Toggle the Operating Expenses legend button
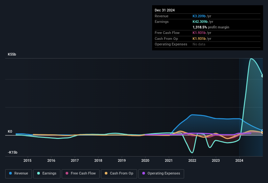 click(161, 174)
